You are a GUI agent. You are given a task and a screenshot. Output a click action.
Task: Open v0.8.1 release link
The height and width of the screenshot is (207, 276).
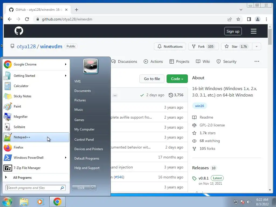click(x=203, y=178)
